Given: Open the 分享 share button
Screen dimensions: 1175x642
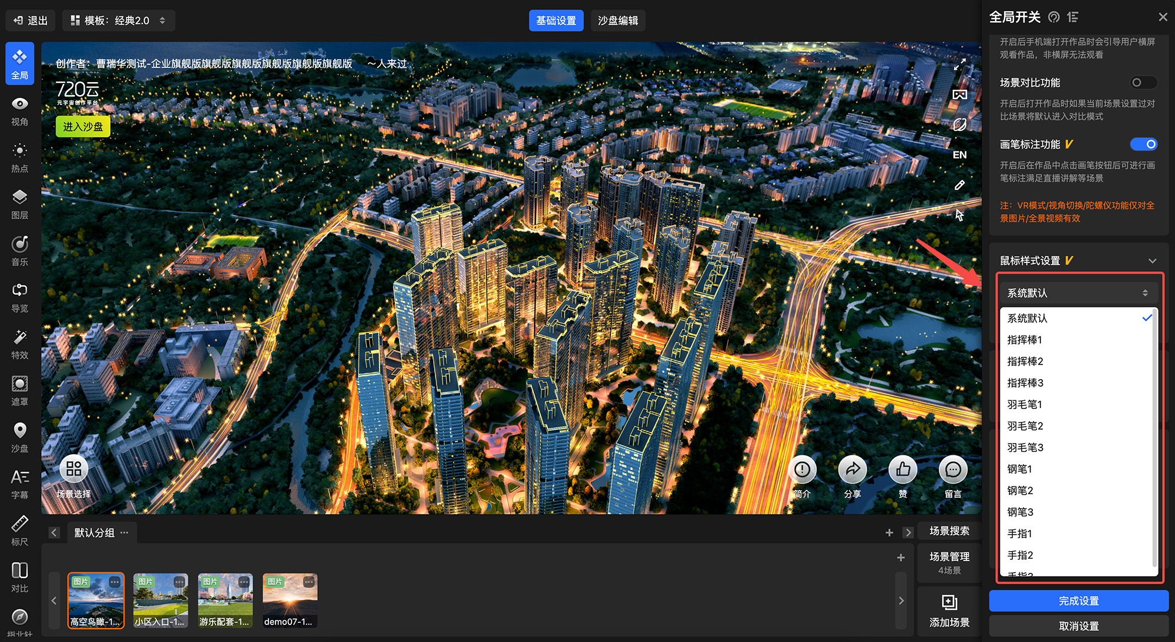Looking at the screenshot, I should coord(852,470).
